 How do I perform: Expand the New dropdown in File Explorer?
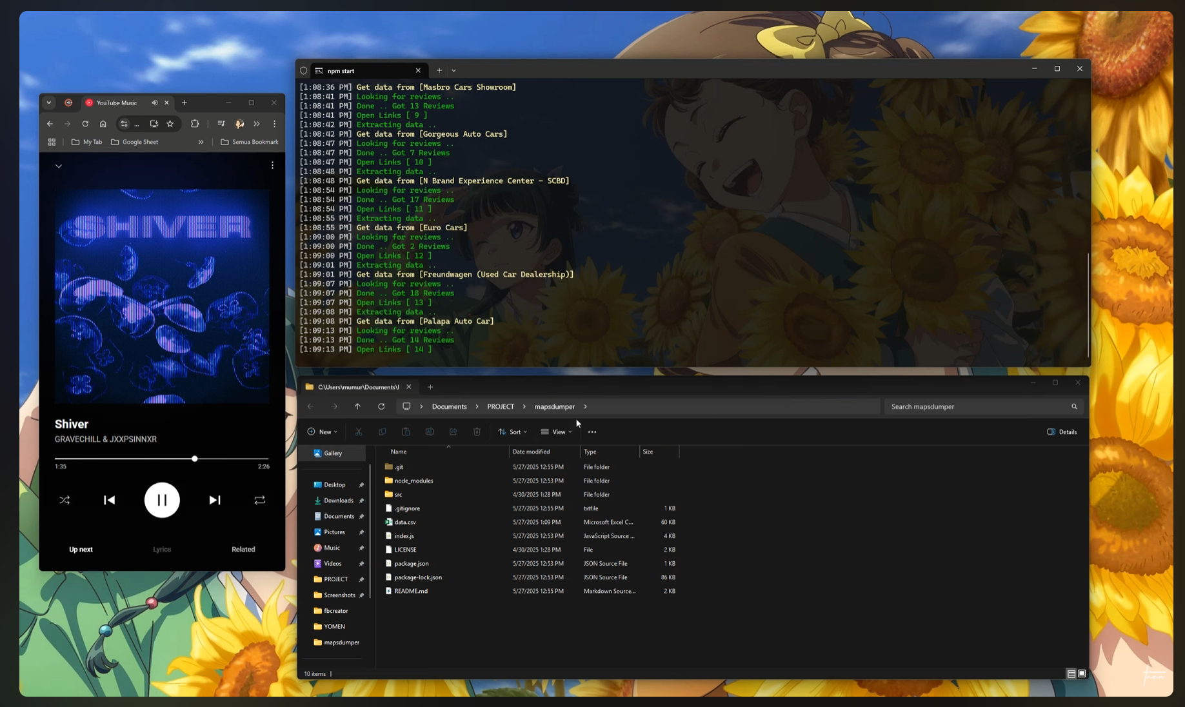[x=323, y=432]
